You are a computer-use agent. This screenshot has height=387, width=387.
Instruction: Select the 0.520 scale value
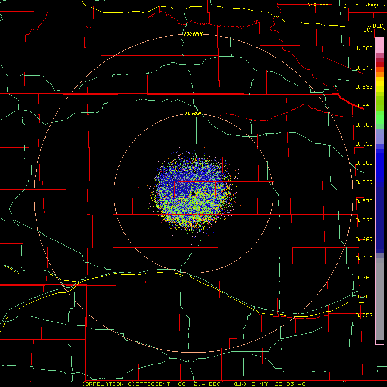pos(364,221)
